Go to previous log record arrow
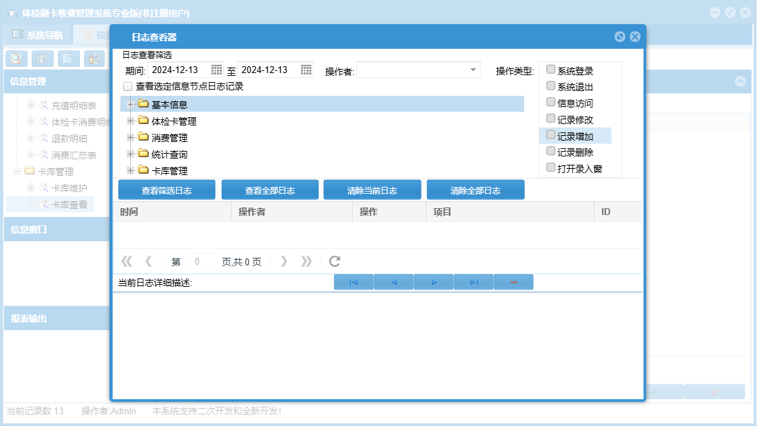 [x=393, y=282]
